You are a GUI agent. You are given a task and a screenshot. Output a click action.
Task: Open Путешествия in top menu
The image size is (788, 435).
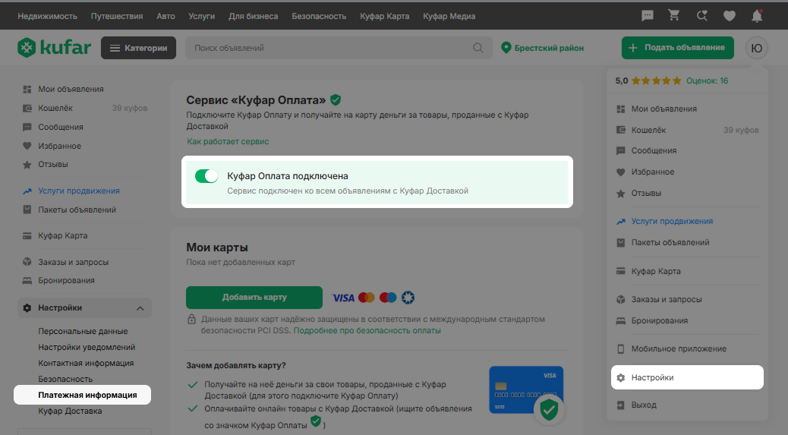click(x=117, y=16)
